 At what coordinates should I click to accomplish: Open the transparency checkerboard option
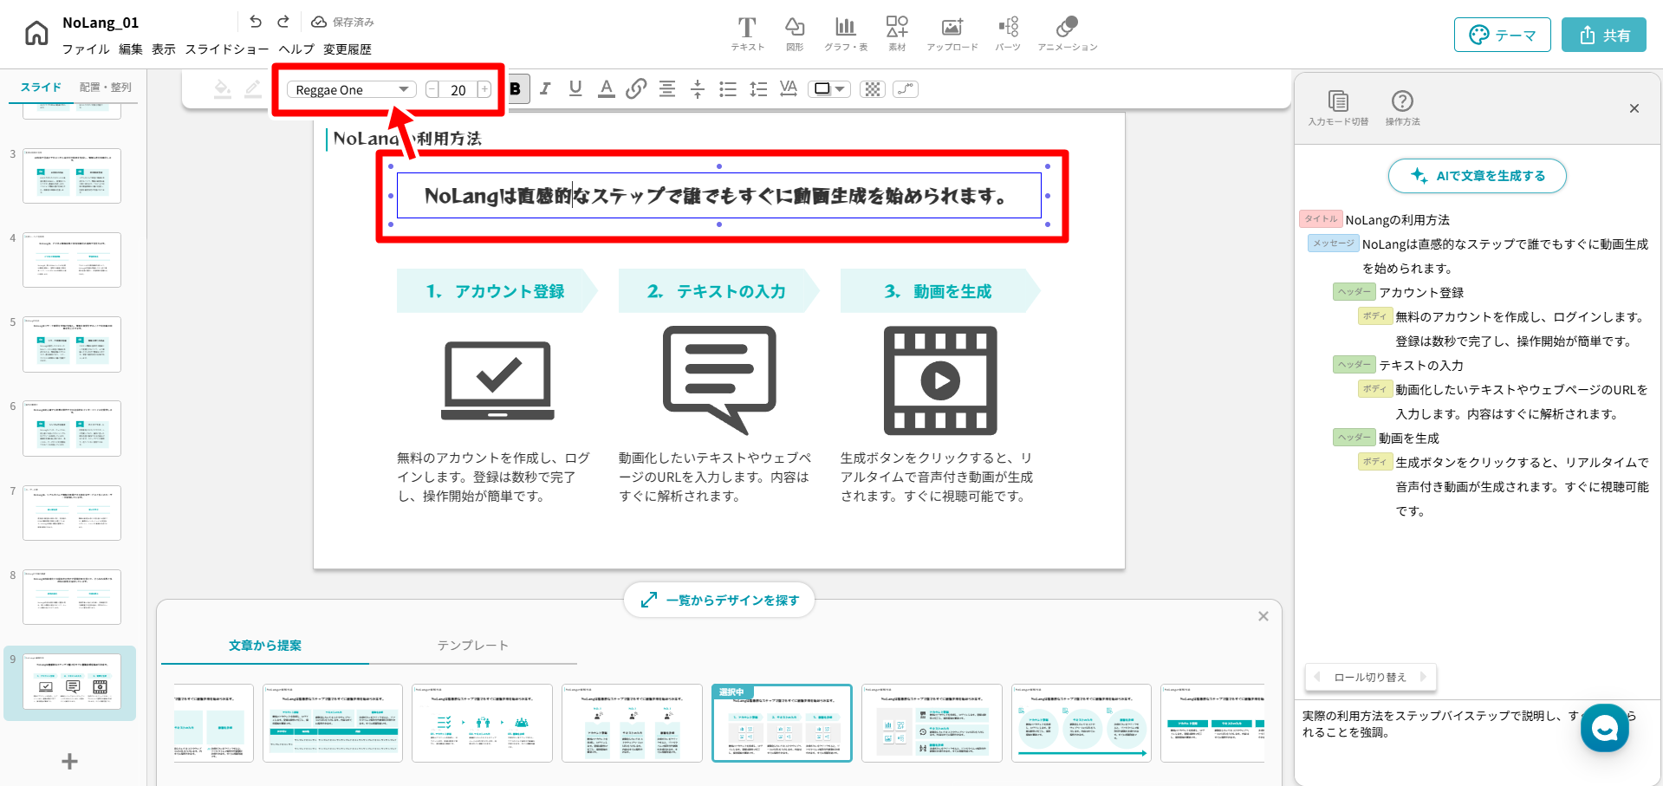[873, 88]
